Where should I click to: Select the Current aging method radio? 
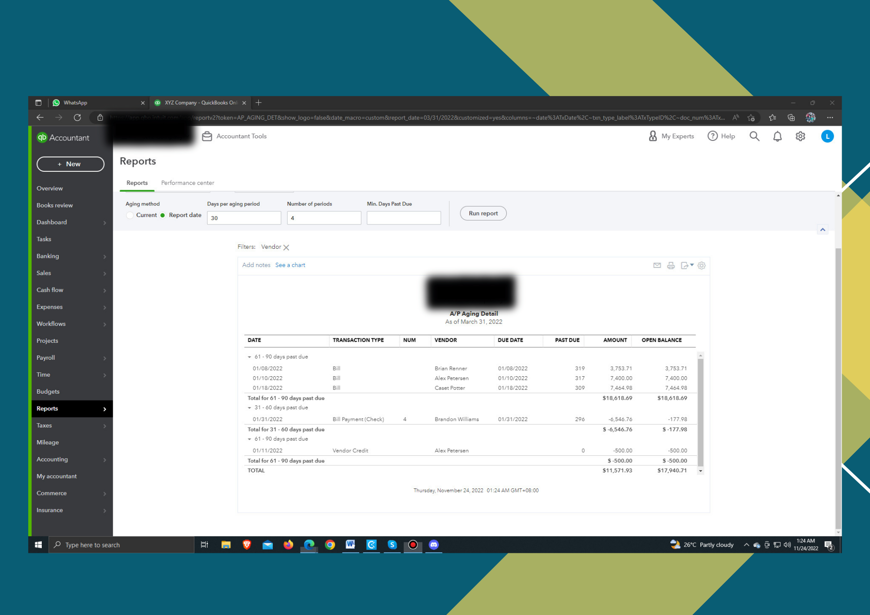(x=130, y=215)
